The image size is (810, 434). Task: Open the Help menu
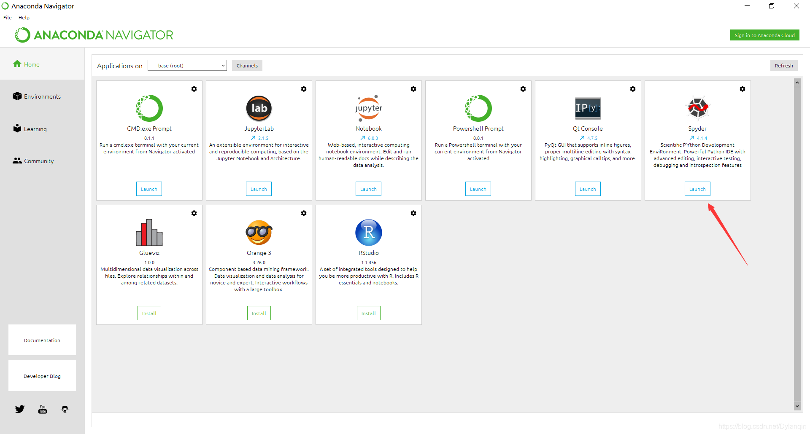coord(24,18)
